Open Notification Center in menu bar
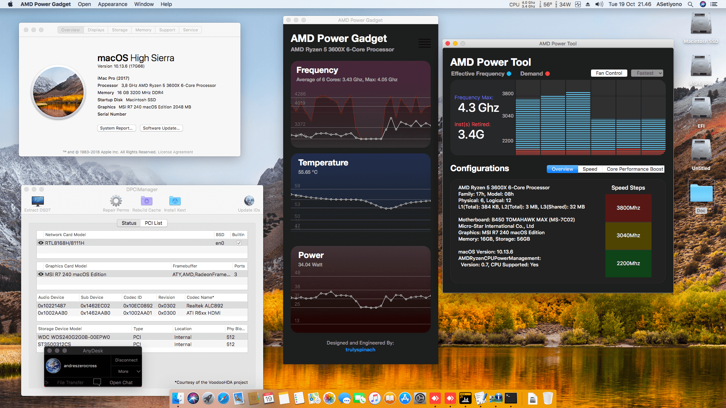 (714, 4)
